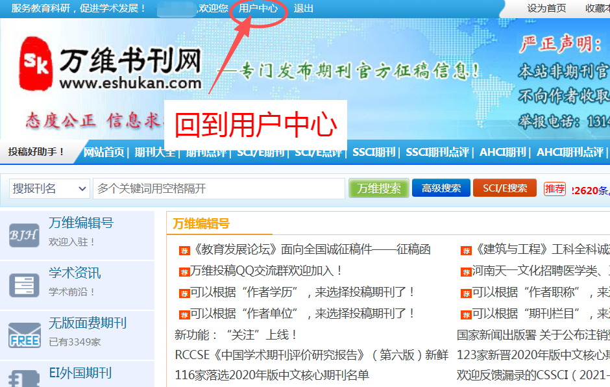Click 设为首页 link at top right
This screenshot has height=387, width=610.
click(546, 8)
